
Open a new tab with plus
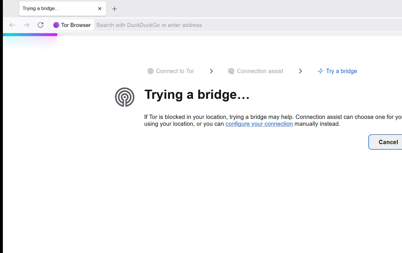tap(114, 9)
